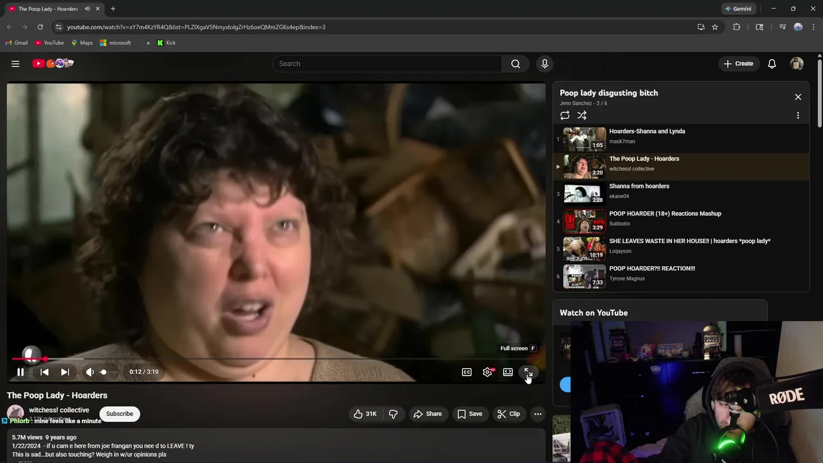
Task: Close the playlist panel with X
Action: pyautogui.click(x=798, y=97)
